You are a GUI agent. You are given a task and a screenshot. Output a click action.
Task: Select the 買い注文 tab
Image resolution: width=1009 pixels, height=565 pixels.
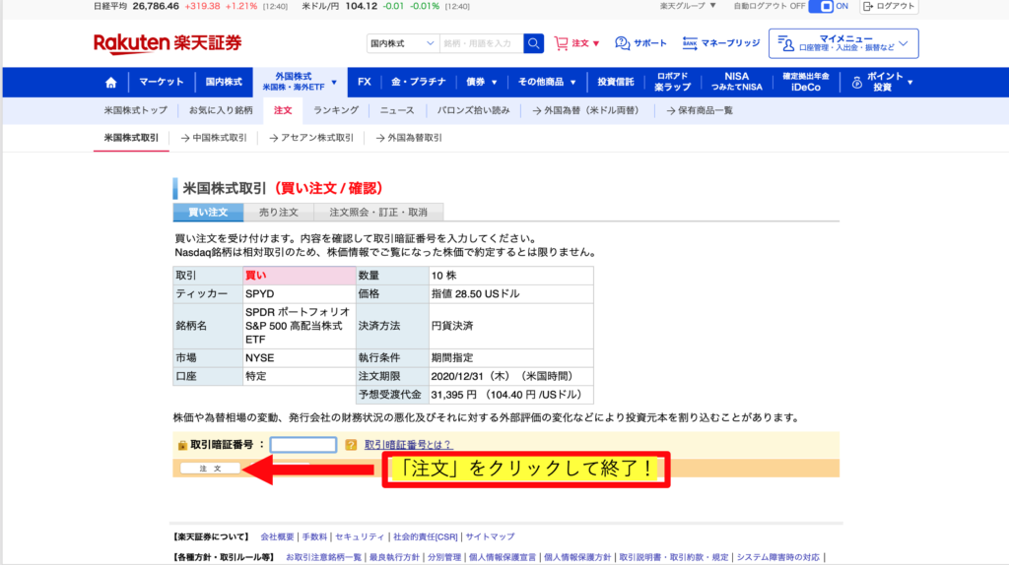click(x=208, y=212)
